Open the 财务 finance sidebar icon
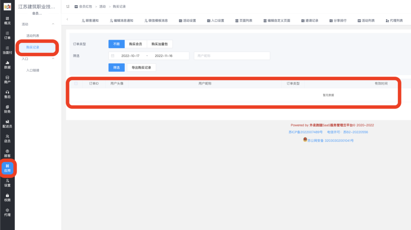The height and width of the screenshot is (230, 411). [7, 109]
